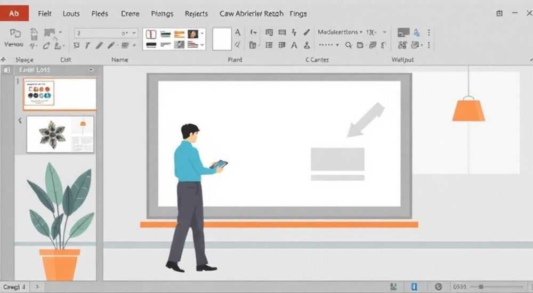Open the Louts ribbon tab

(71, 14)
